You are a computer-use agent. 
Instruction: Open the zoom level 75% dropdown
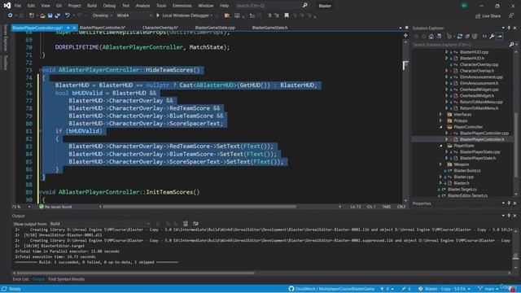point(21,207)
